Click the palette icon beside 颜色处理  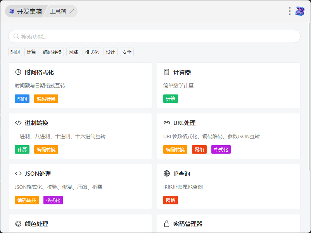coord(18,224)
